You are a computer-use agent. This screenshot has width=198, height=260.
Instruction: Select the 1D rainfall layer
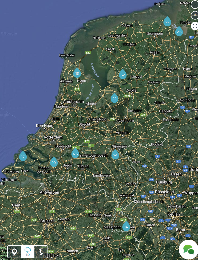pos(28,252)
